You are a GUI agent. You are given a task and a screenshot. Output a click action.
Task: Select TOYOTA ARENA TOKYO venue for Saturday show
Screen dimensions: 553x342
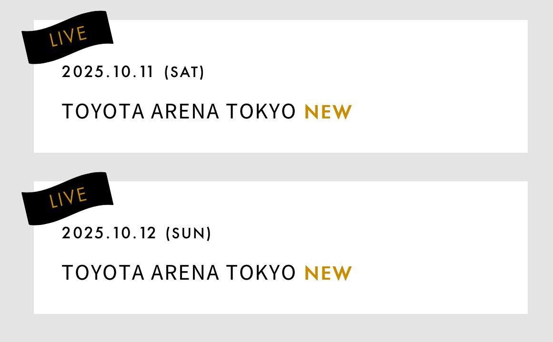tap(179, 111)
